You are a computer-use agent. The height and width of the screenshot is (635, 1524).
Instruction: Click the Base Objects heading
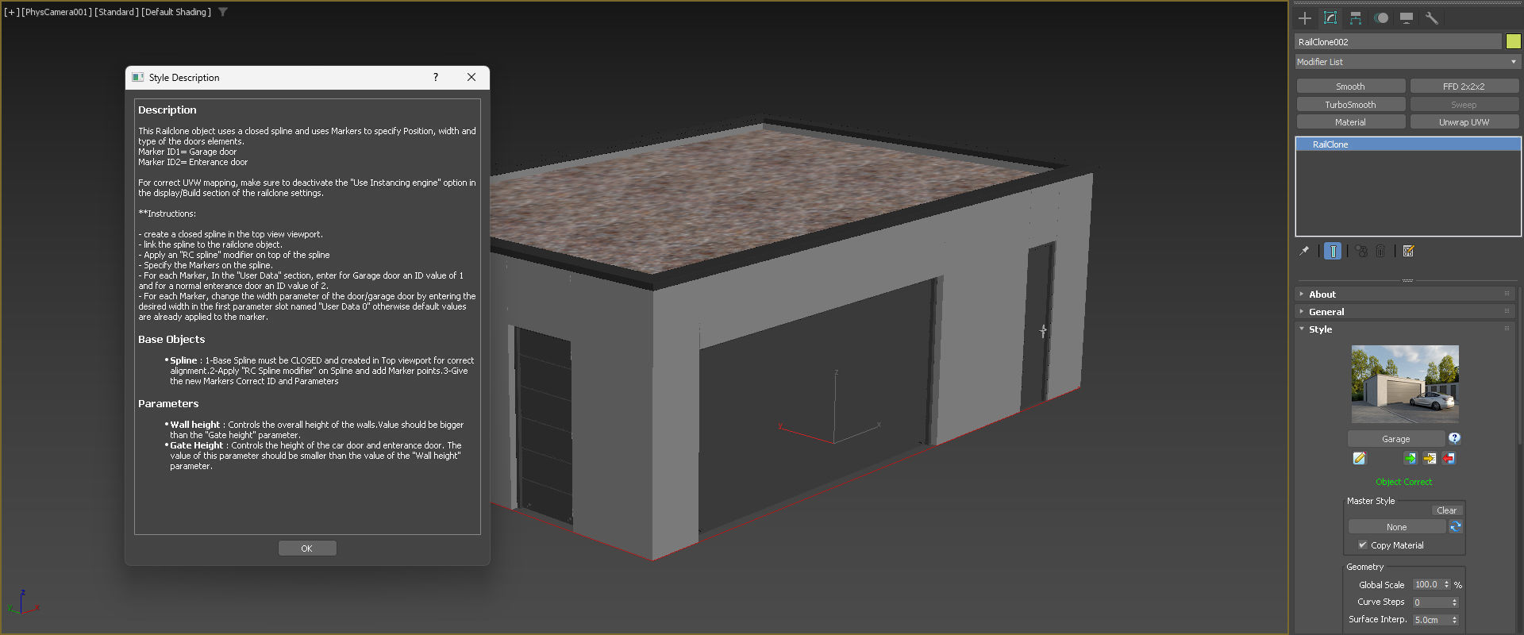[x=171, y=339]
